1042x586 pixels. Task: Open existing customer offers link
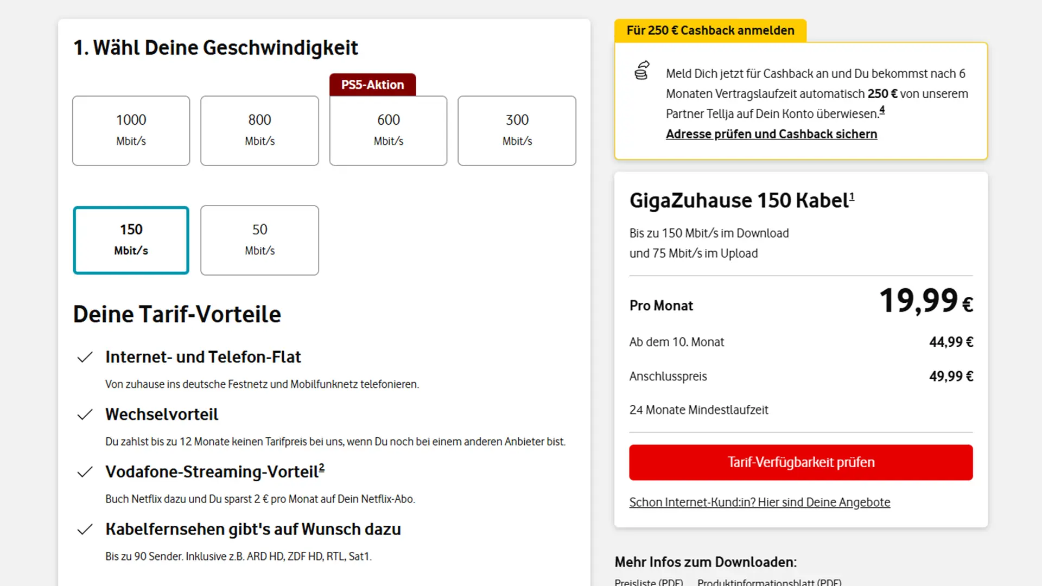click(x=759, y=502)
